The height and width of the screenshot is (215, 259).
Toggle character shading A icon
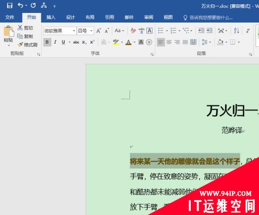(141, 42)
